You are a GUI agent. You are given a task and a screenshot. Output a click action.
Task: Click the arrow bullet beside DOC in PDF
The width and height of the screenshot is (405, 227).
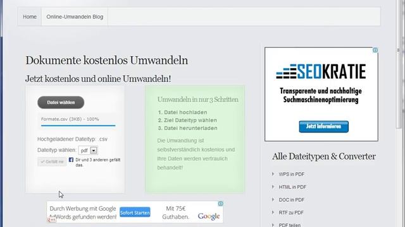click(x=273, y=200)
